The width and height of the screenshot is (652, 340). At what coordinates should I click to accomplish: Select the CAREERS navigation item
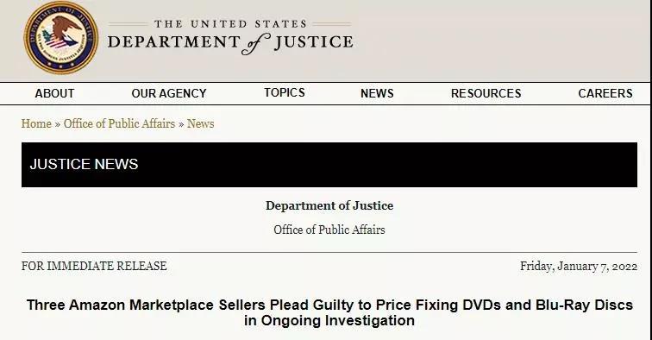[x=605, y=93]
